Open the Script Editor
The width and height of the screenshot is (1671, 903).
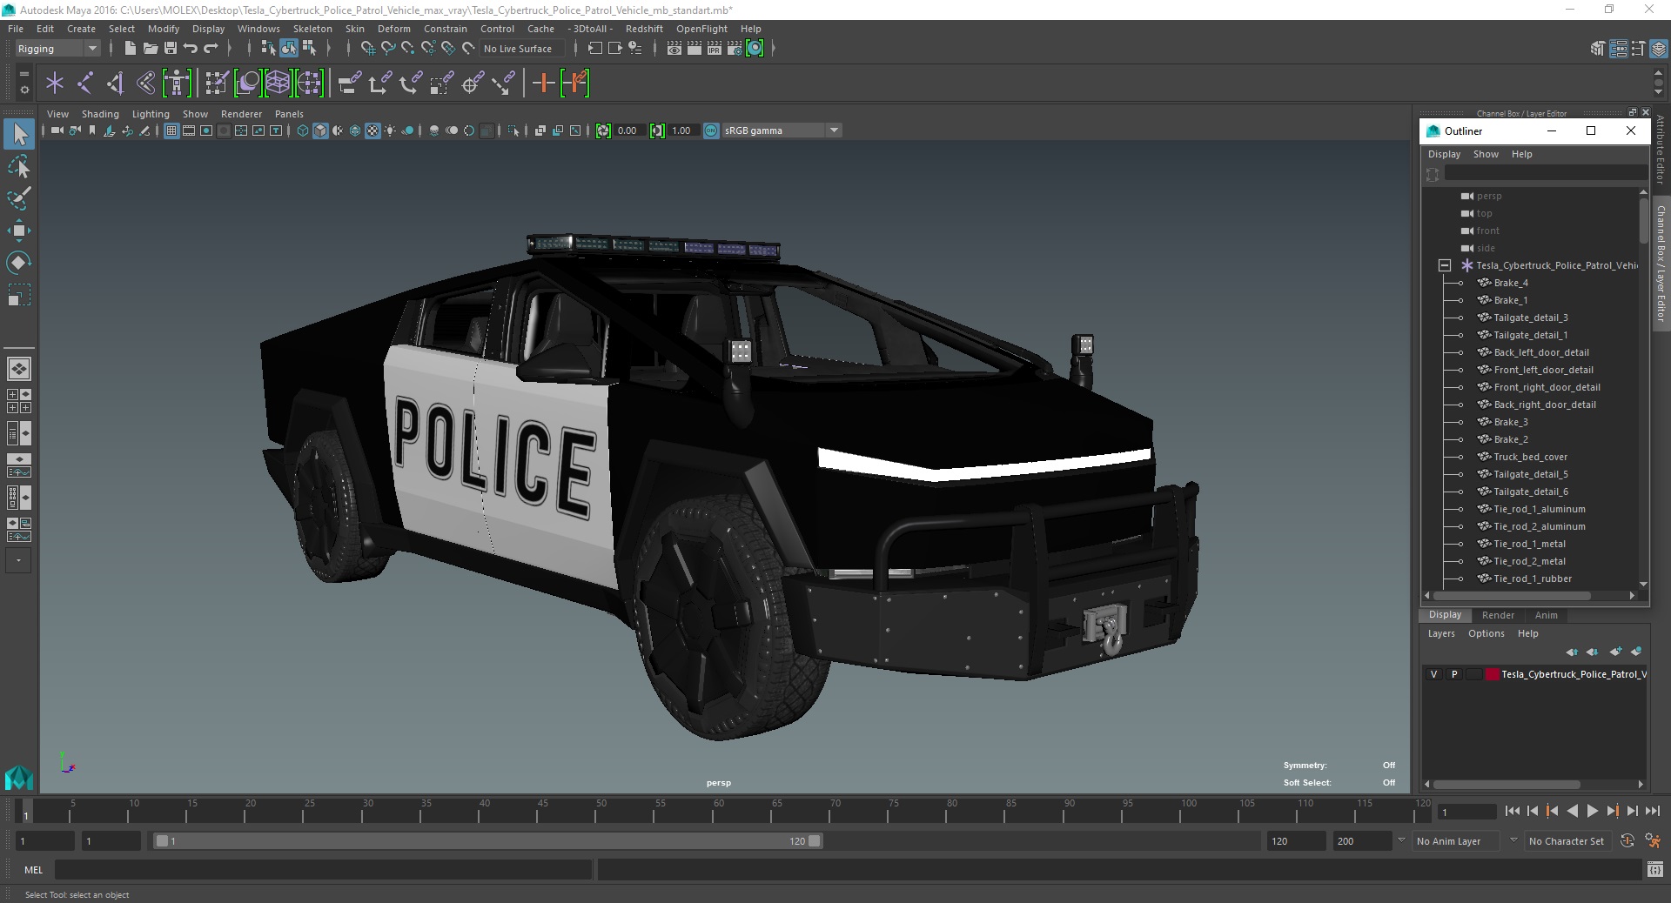coord(1654,869)
